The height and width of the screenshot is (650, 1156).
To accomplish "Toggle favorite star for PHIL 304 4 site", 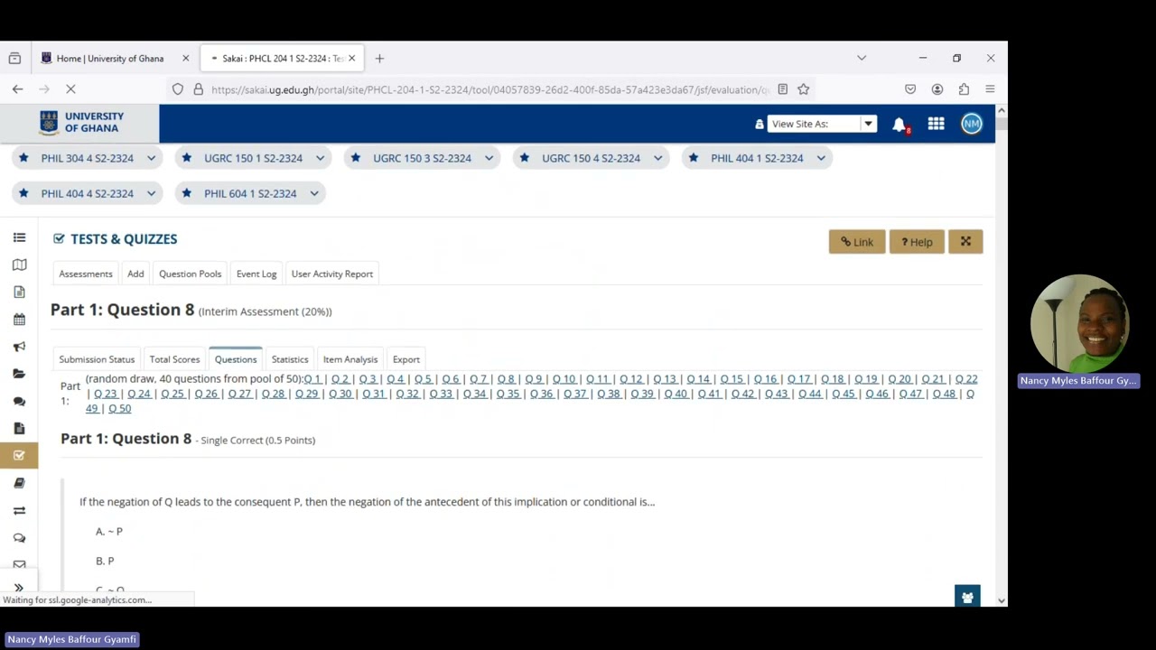I will 23,158.
